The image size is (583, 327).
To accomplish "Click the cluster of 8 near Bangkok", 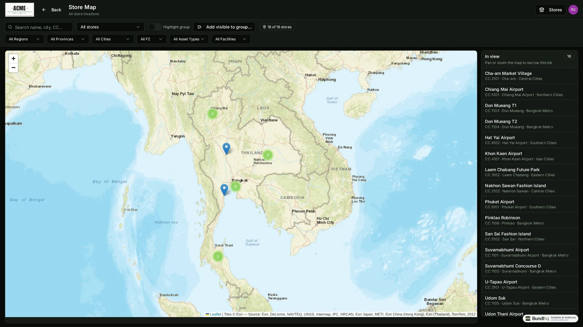I will coord(235,187).
